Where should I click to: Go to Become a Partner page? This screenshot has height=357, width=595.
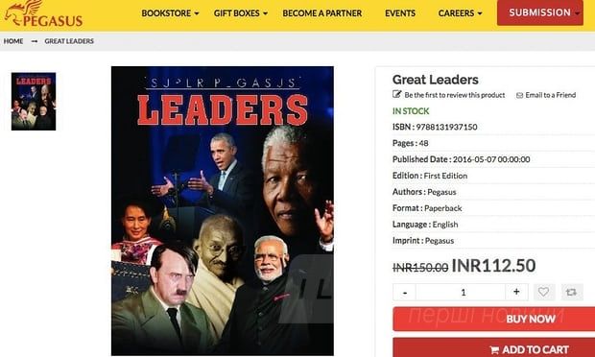(322, 13)
